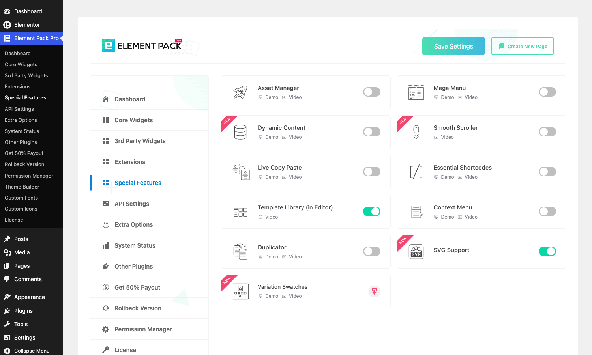Disable the SVG Support toggle

coord(547,251)
